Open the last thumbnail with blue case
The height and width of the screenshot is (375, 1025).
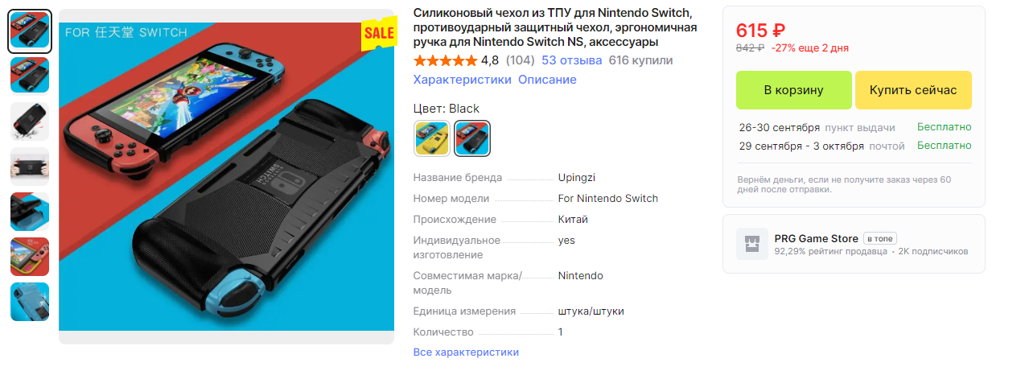pos(30,302)
